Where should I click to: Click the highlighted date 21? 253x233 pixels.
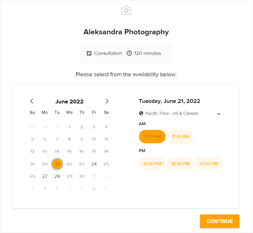coord(57,164)
